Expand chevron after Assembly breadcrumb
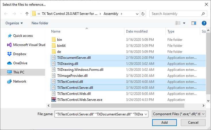The image size is (211, 130). coord(121,14)
